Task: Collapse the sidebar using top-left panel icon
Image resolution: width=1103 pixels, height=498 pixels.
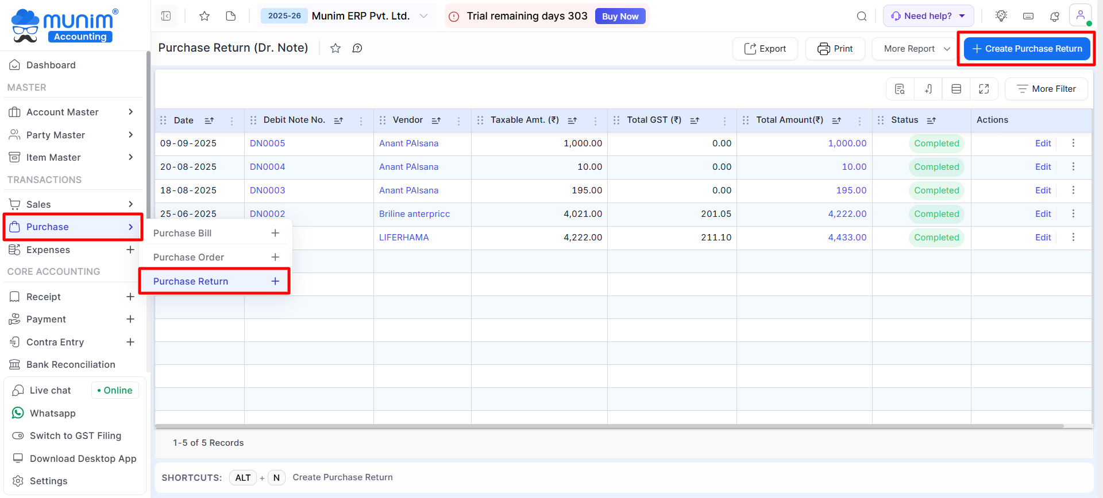Action: tap(166, 16)
